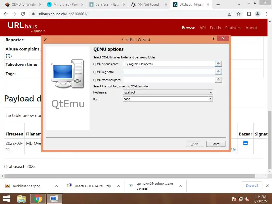Browse for QEMU img path folder
Viewport: 272px width, 204px height.
point(218,72)
